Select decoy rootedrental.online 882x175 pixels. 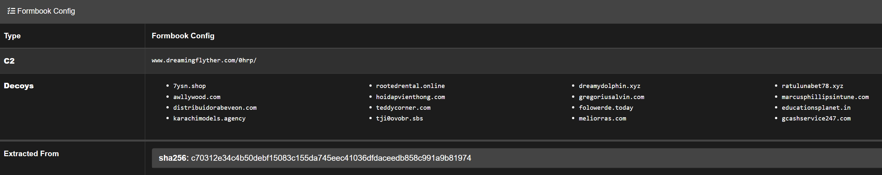pyautogui.click(x=410, y=86)
